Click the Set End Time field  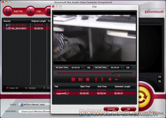point(116,67)
